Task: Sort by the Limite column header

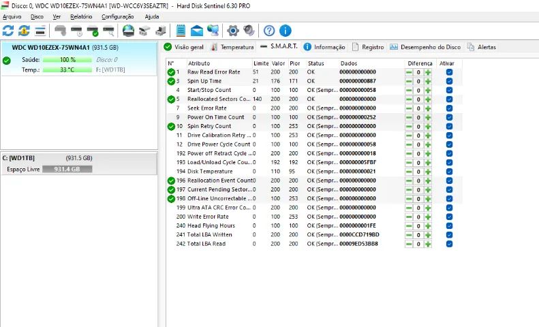Action: point(261,63)
